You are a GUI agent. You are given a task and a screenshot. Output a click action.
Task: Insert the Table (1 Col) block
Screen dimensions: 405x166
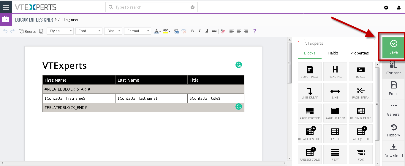coord(361,134)
